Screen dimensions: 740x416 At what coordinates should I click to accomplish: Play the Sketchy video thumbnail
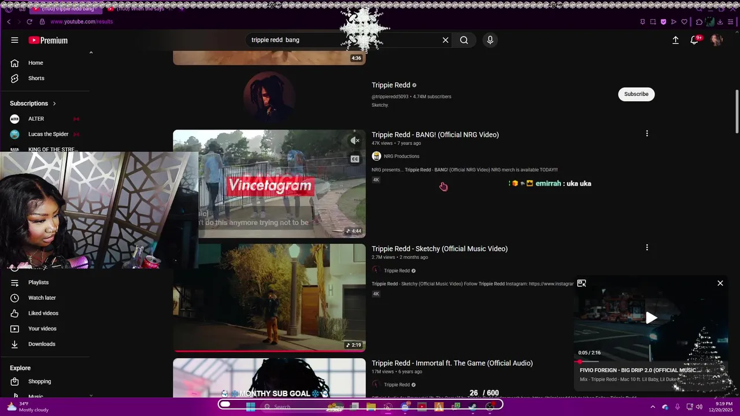pos(269,298)
